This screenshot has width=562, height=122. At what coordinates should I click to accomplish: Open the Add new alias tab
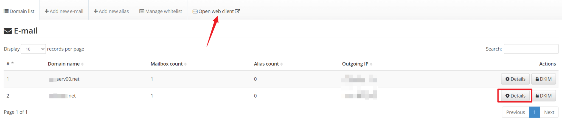coord(111,11)
